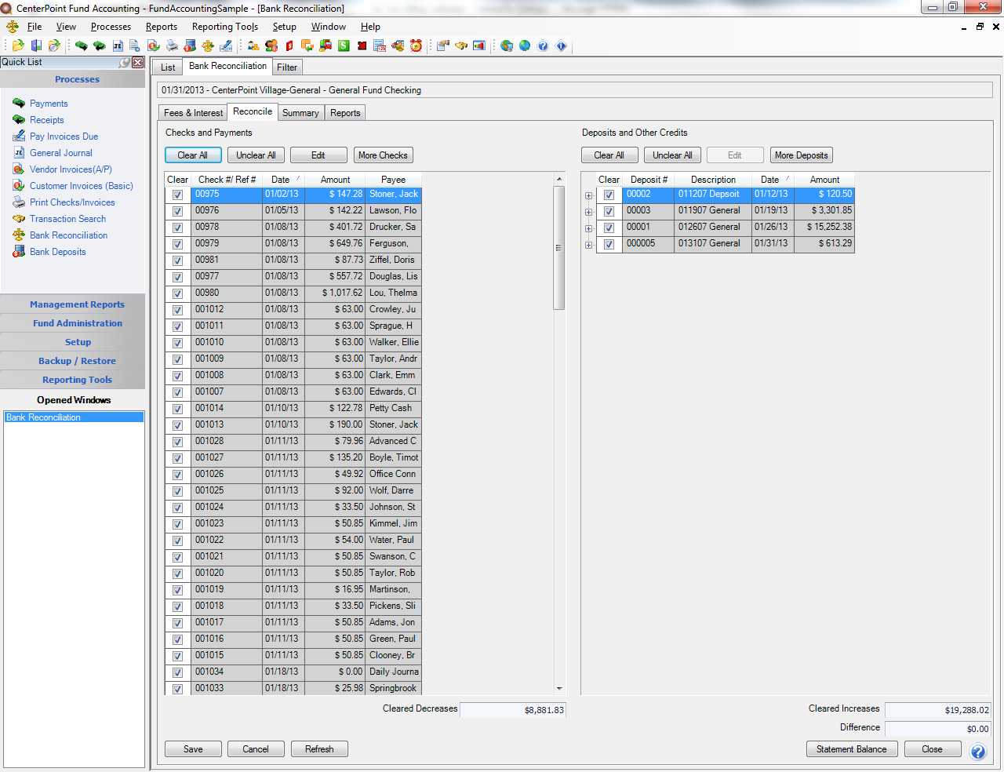Click the alarm clock toolbar icon
The height and width of the screenshot is (772, 1004).
[x=416, y=46]
